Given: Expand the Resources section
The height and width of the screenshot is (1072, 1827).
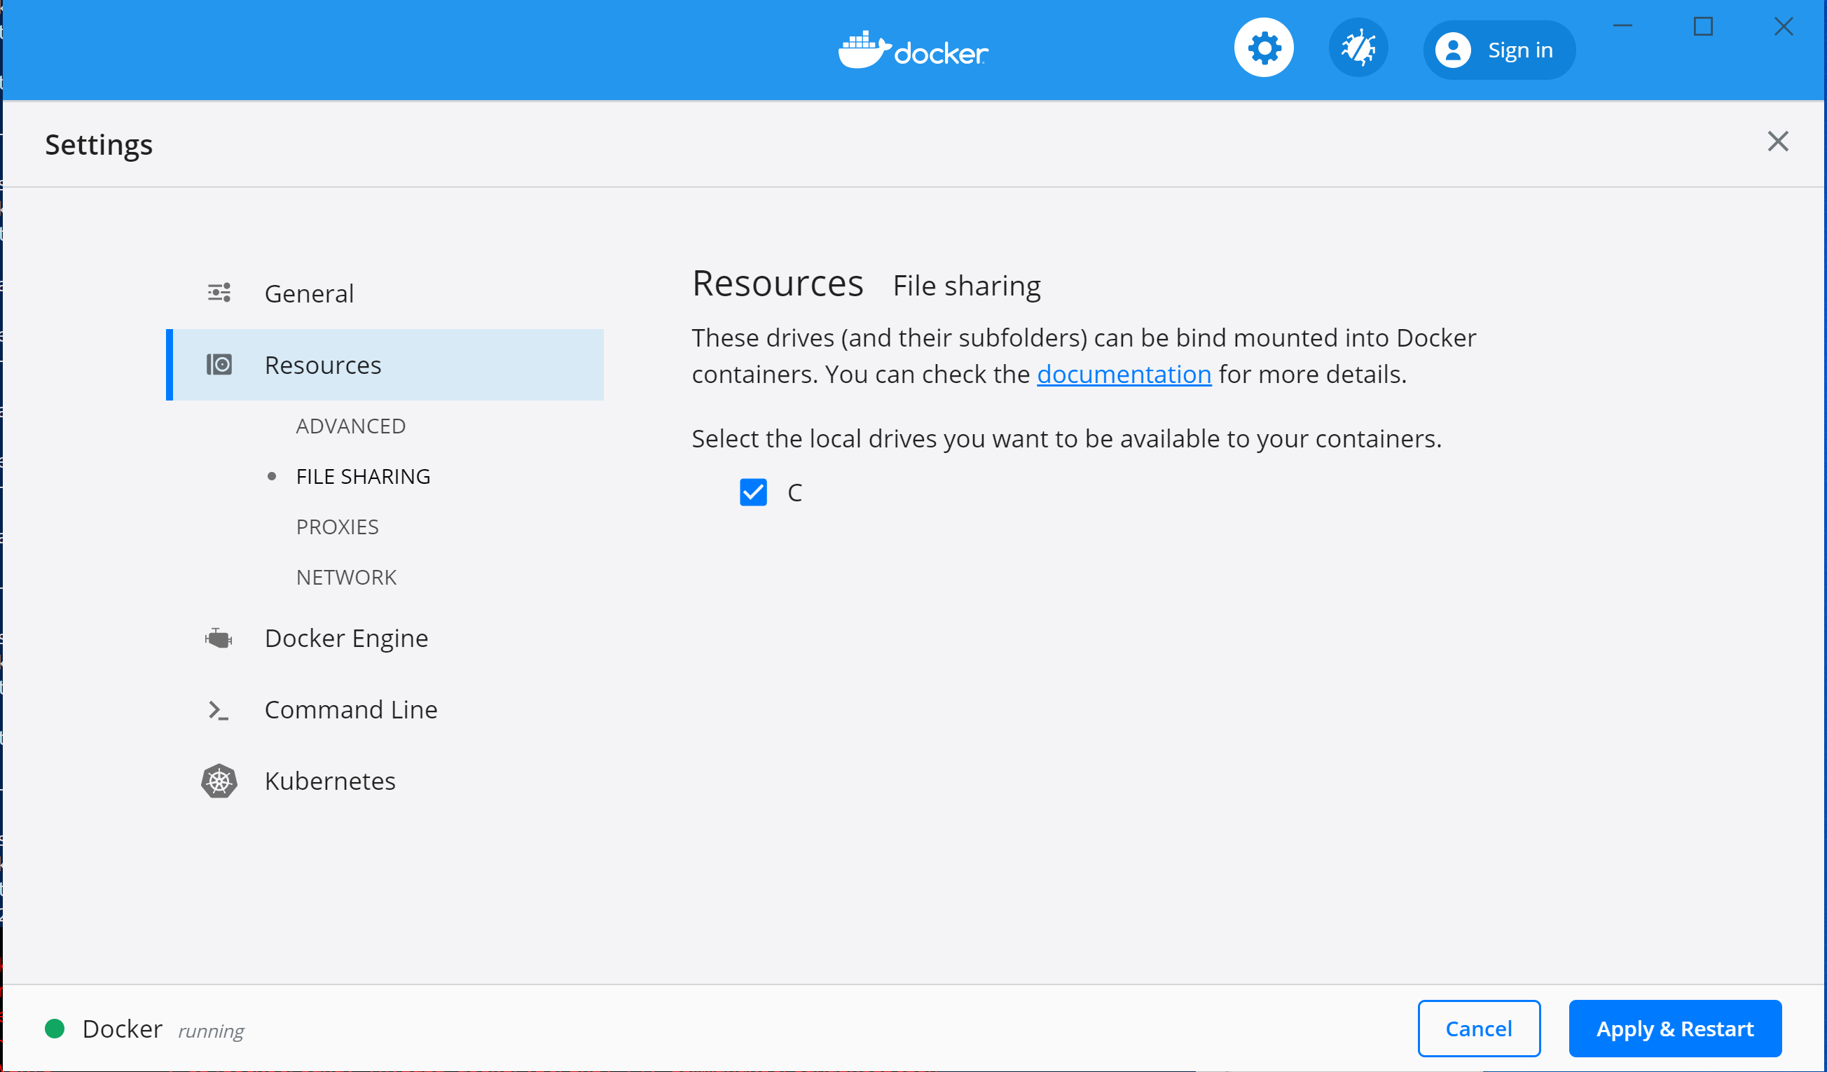Looking at the screenshot, I should coord(323,365).
